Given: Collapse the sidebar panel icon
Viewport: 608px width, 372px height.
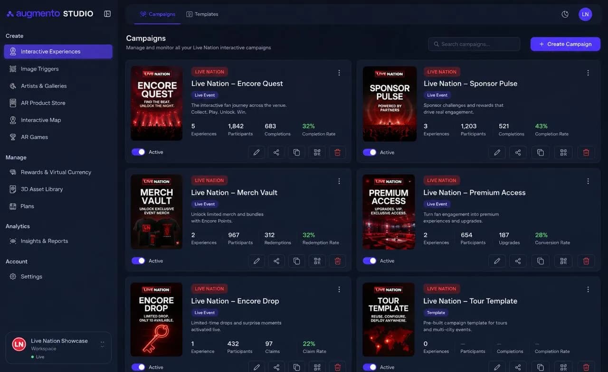Looking at the screenshot, I should (107, 14).
